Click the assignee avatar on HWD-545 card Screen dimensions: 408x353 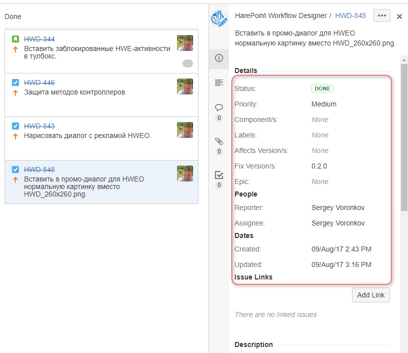[185, 173]
